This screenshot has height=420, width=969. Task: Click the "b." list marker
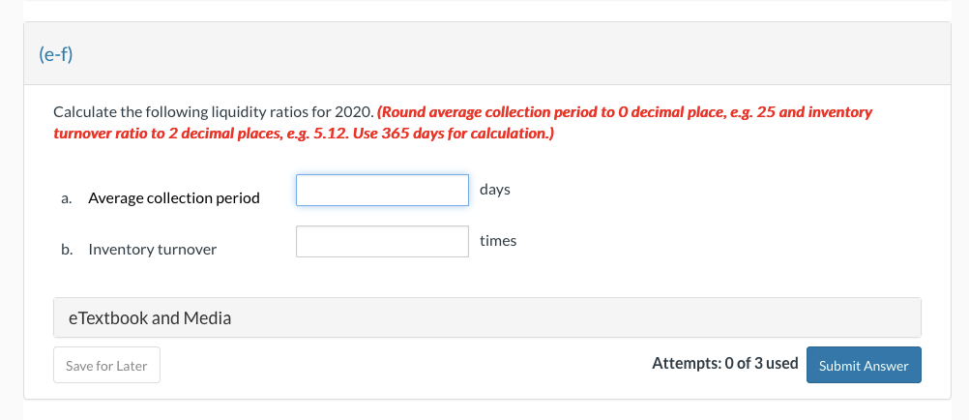[66, 250]
